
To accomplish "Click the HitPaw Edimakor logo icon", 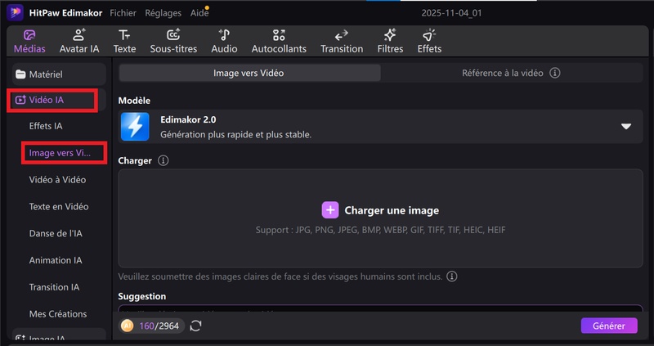I will (15, 12).
